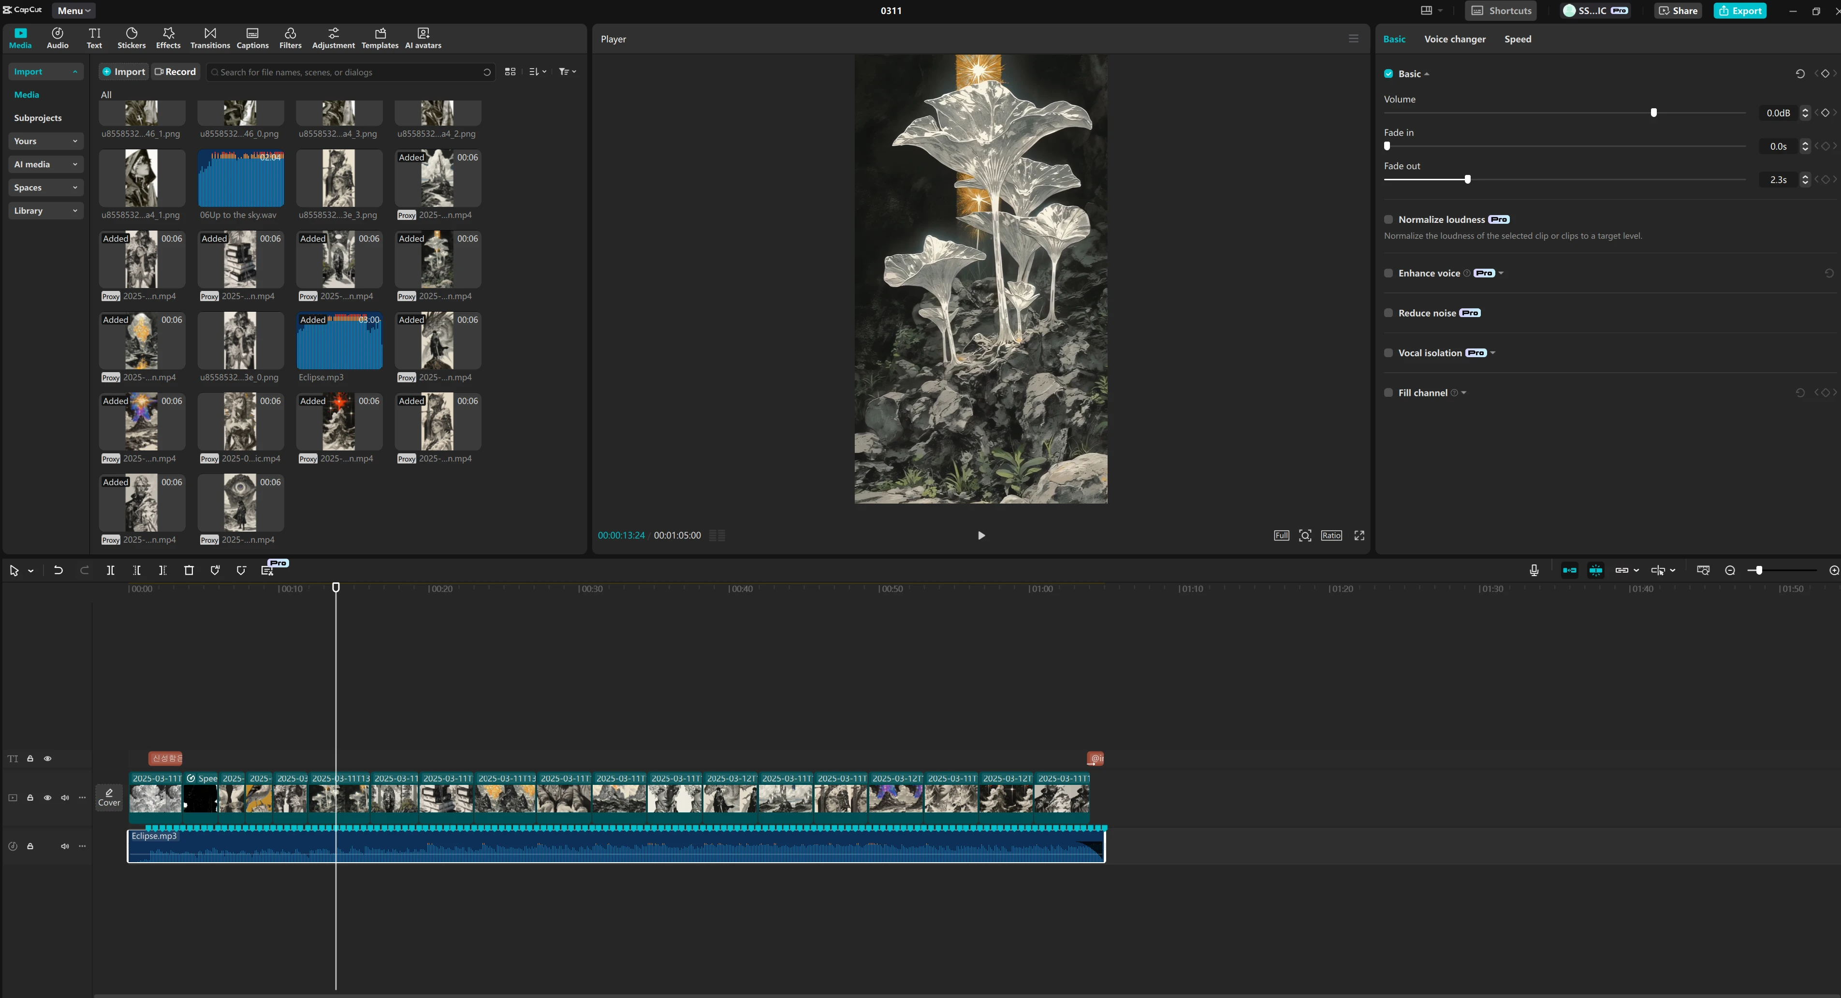
Task: Open the Captions panel
Action: coord(252,39)
